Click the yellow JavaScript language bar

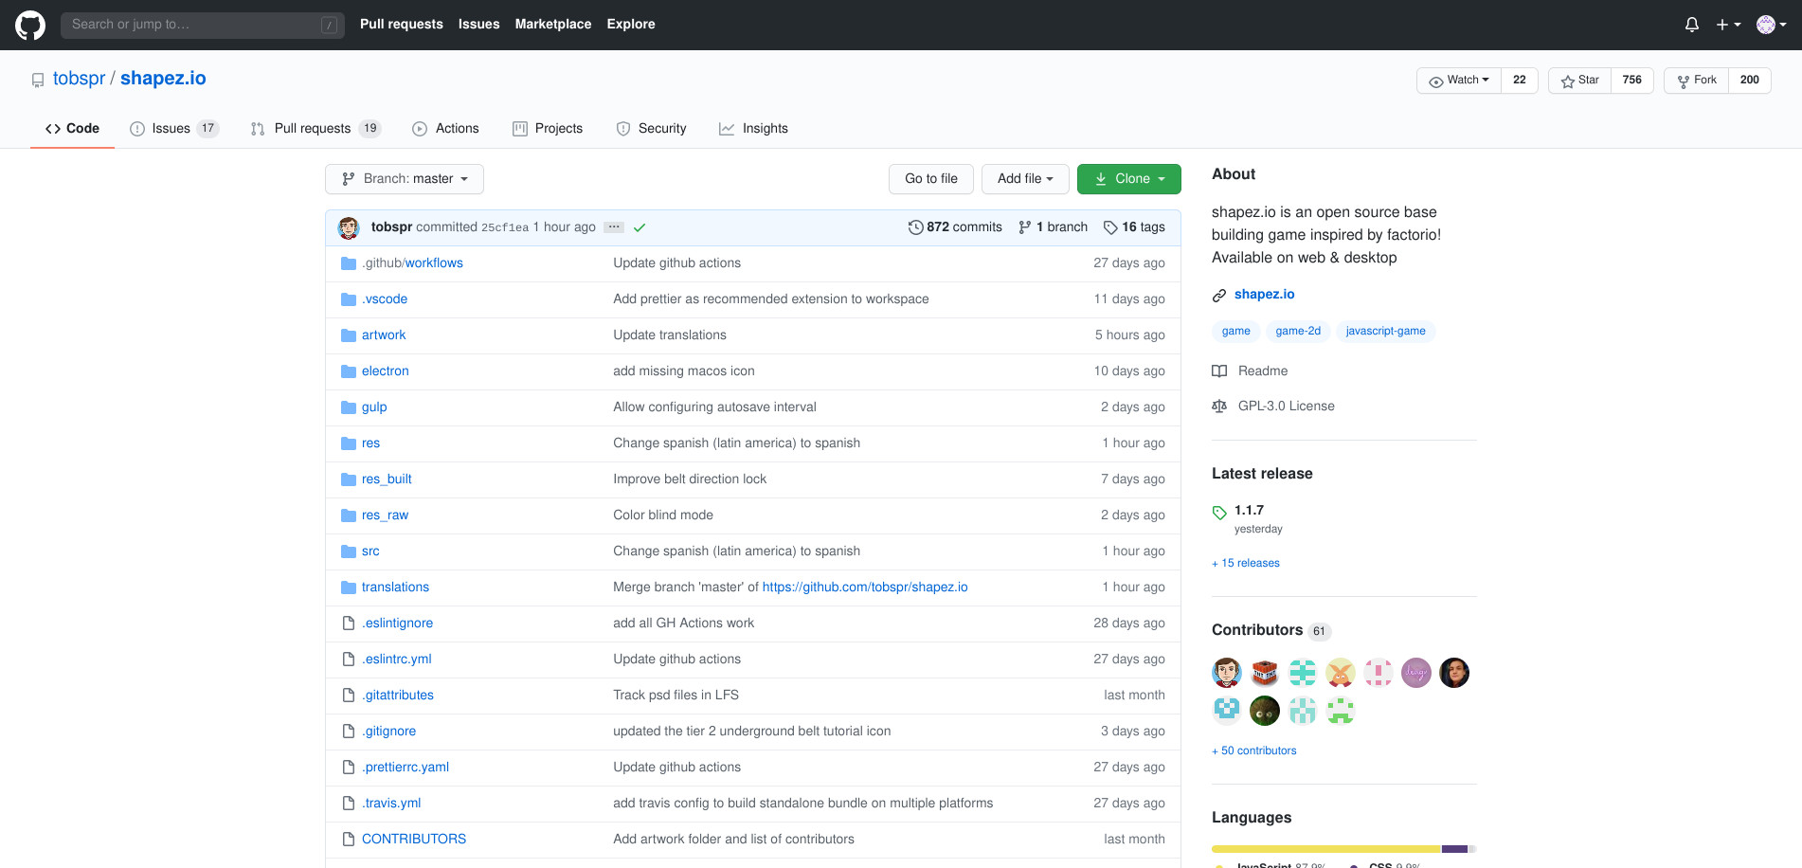[1326, 849]
